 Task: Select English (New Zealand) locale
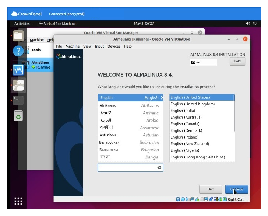(x=201, y=144)
